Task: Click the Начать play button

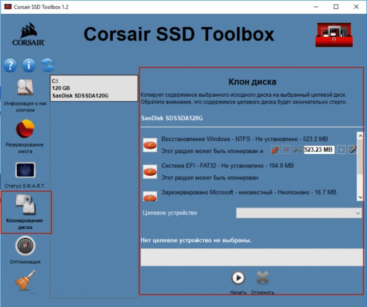Action: tap(238, 278)
